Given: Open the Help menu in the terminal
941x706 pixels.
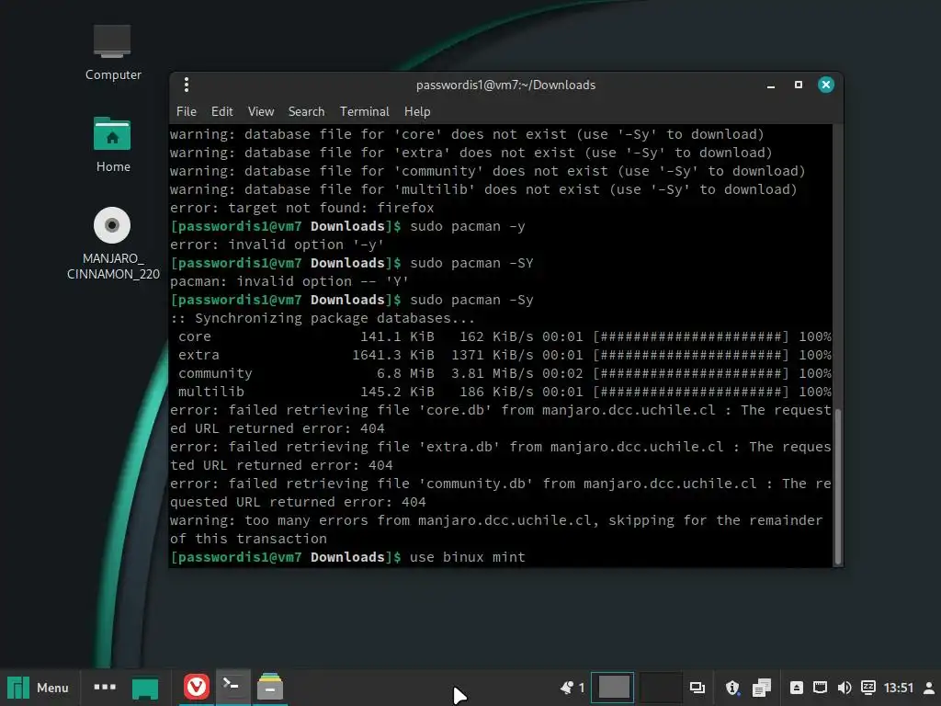Looking at the screenshot, I should [x=417, y=111].
